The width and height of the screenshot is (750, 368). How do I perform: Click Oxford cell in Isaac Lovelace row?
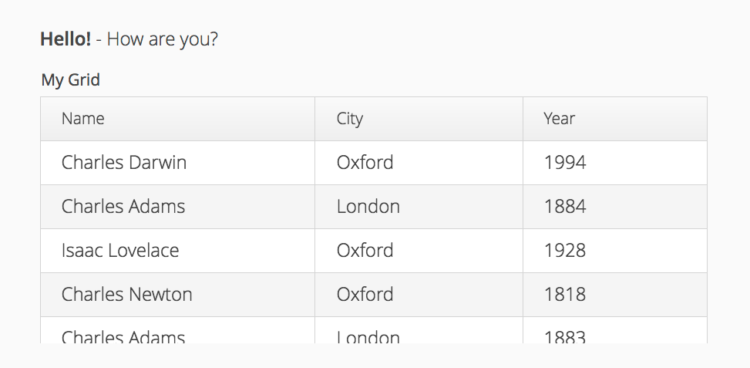419,251
